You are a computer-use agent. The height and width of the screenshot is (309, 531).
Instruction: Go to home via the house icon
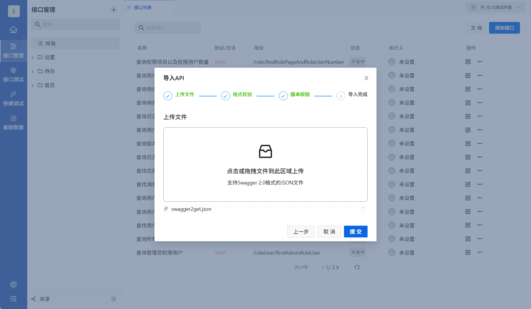coord(13,30)
